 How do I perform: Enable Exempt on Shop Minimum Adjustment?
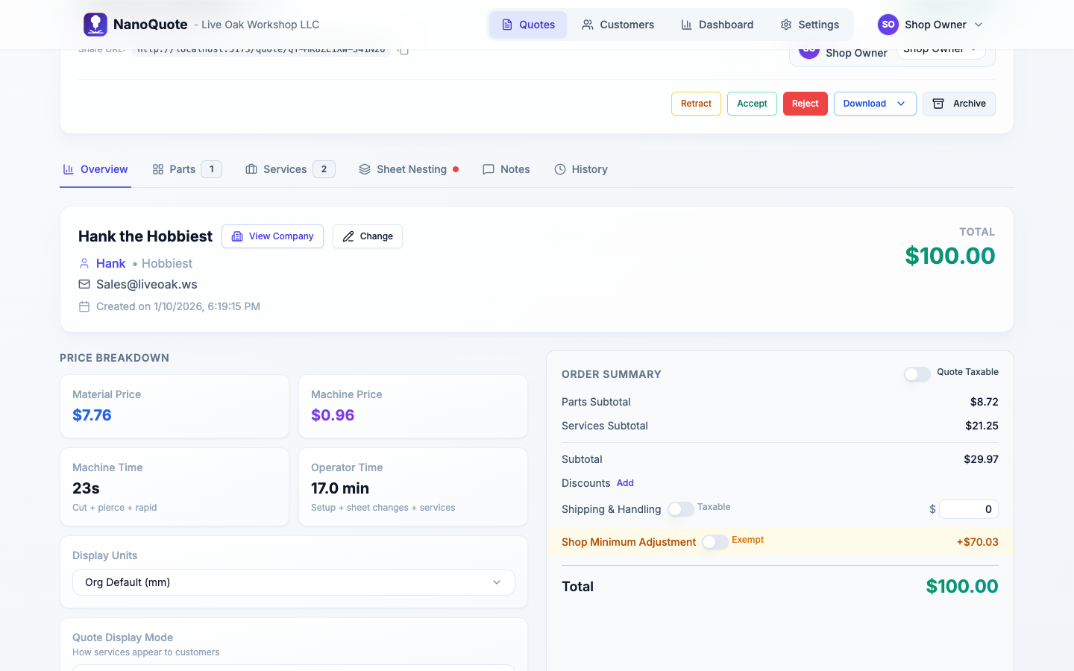(x=715, y=542)
